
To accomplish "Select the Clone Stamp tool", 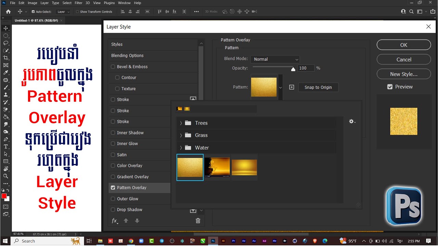I will [6, 95].
